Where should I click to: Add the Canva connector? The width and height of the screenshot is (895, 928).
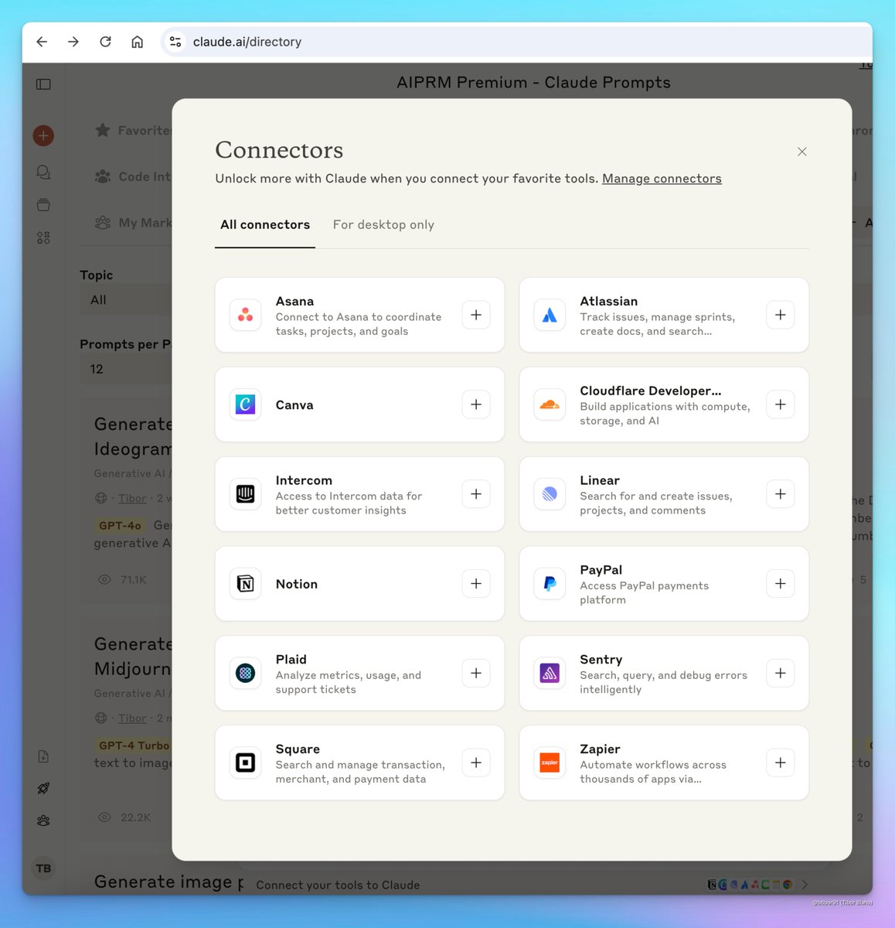click(x=476, y=404)
